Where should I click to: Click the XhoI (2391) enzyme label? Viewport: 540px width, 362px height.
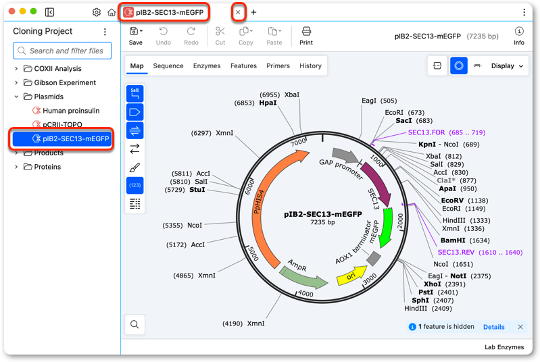(x=444, y=284)
